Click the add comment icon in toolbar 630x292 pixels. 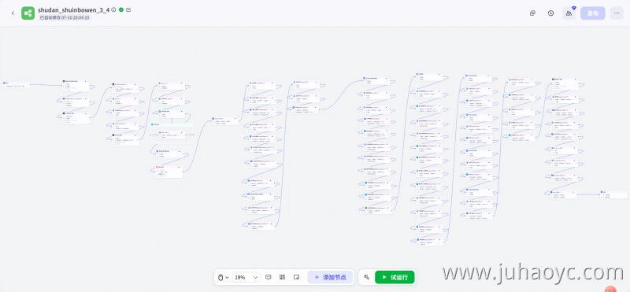coord(269,277)
